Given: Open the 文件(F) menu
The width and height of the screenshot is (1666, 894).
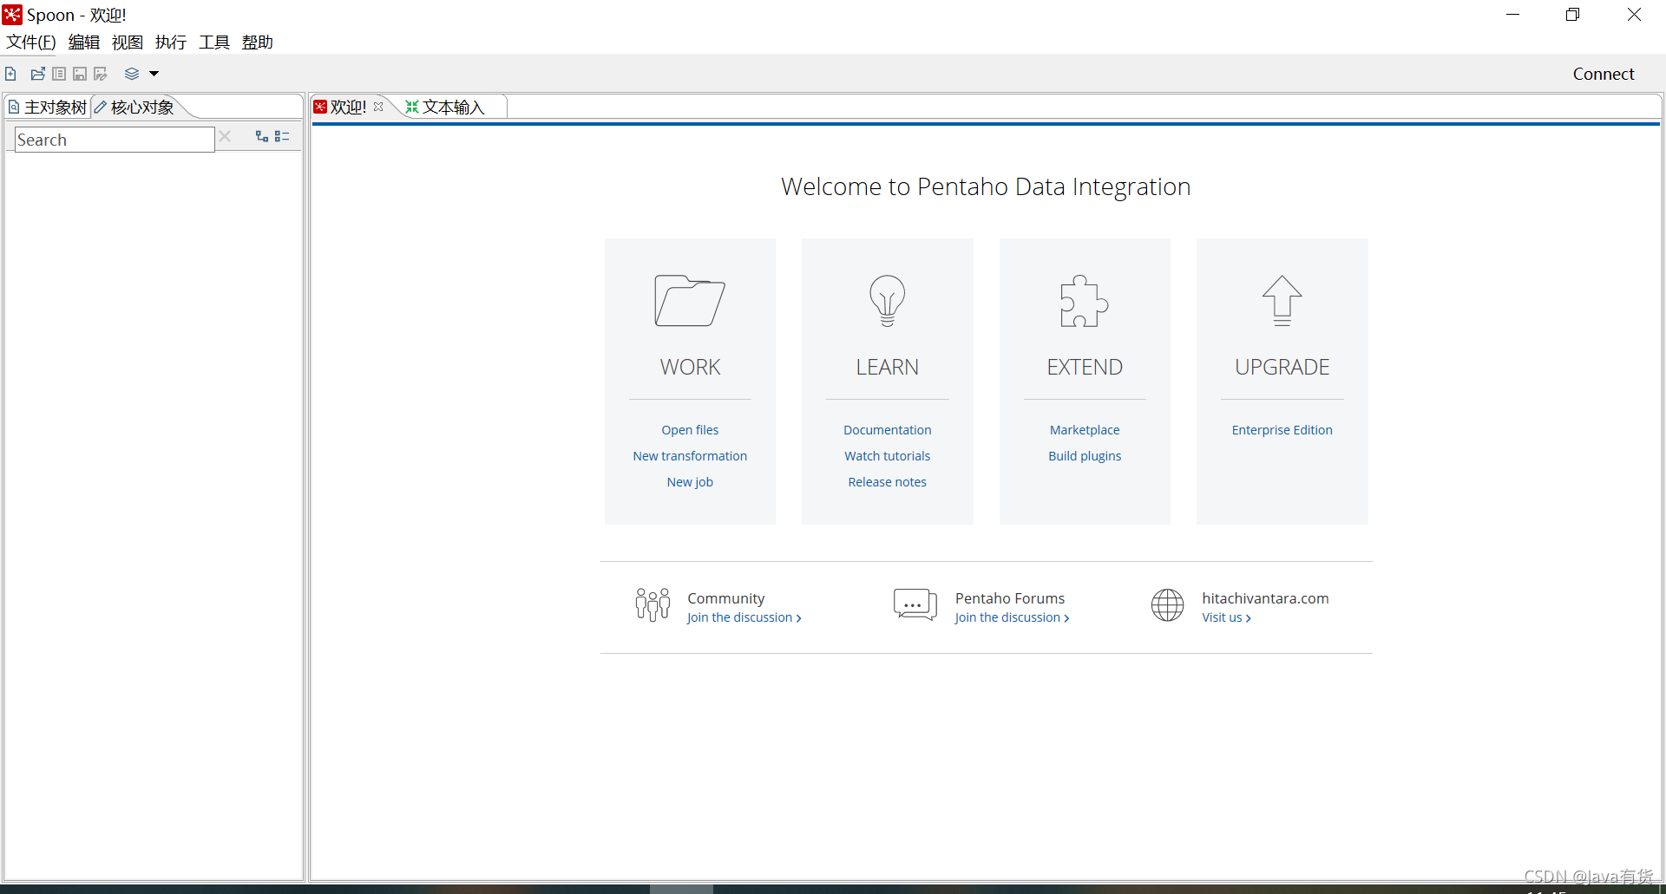Looking at the screenshot, I should click(31, 42).
